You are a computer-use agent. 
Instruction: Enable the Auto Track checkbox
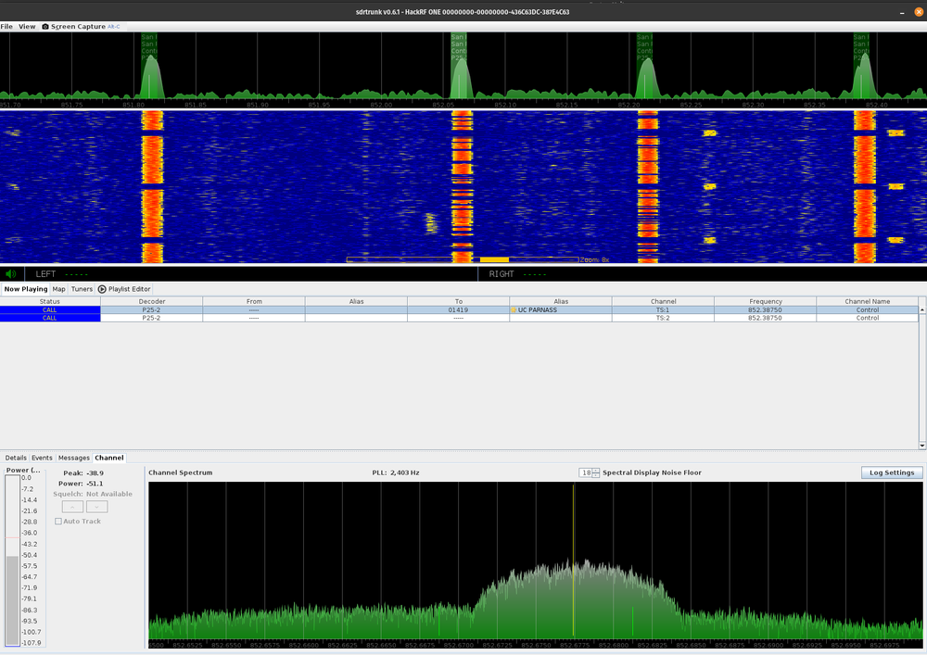coord(58,522)
